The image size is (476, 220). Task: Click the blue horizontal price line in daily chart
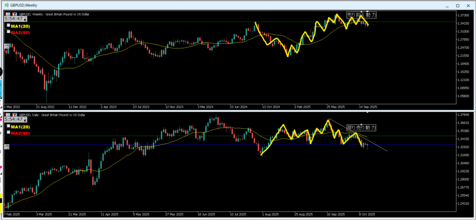[x=186, y=145]
